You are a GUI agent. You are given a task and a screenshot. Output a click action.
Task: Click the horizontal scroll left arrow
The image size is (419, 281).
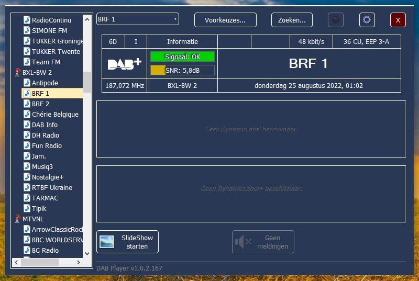tap(16, 263)
